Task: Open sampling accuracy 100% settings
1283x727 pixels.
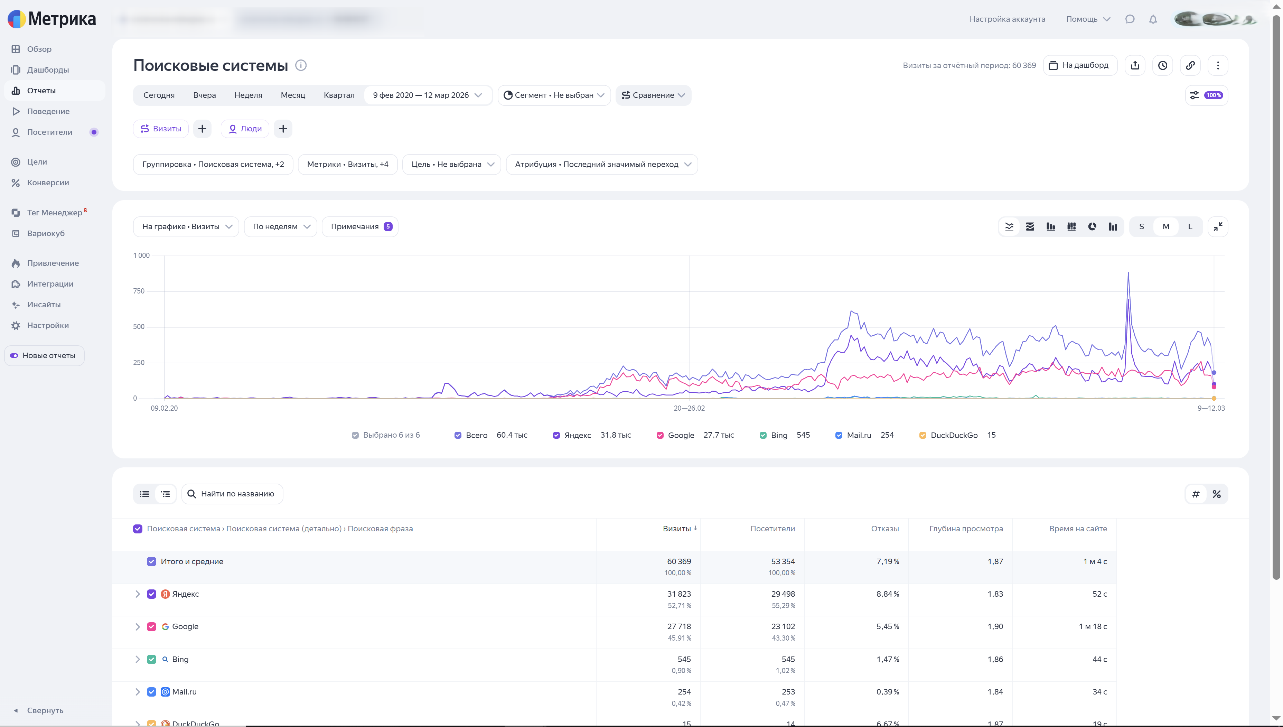Action: (1207, 95)
